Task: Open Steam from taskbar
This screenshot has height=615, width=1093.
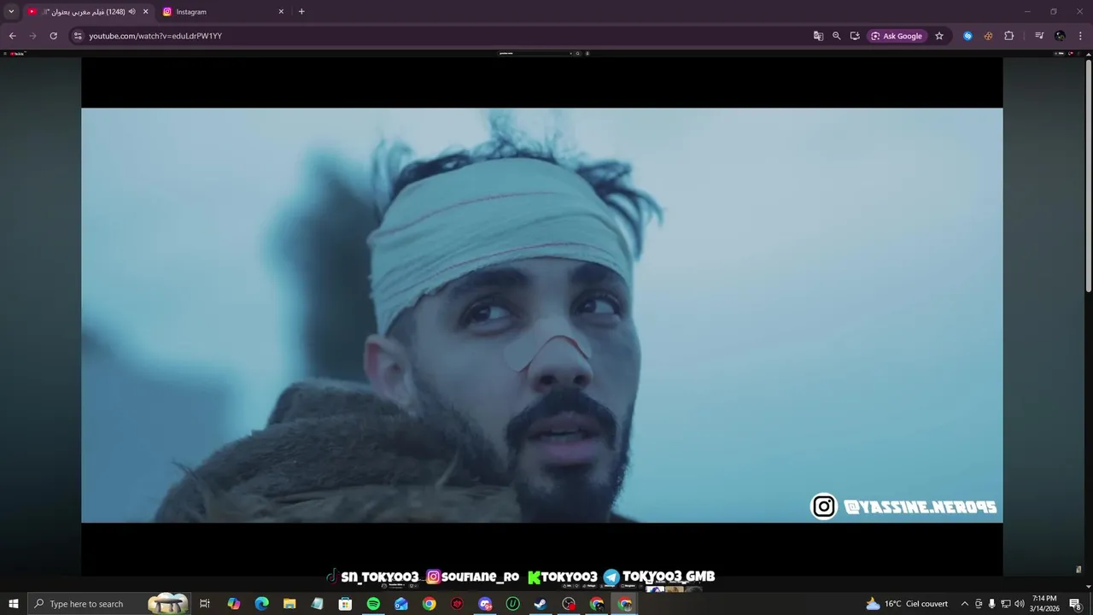Action: pyautogui.click(x=541, y=604)
